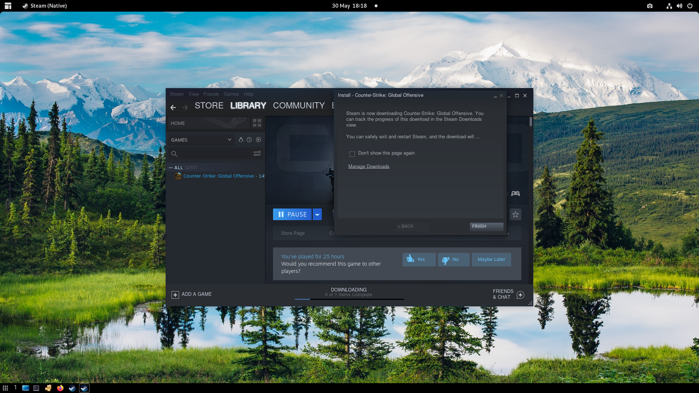Open the Friends menu in the menu bar

coord(211,94)
